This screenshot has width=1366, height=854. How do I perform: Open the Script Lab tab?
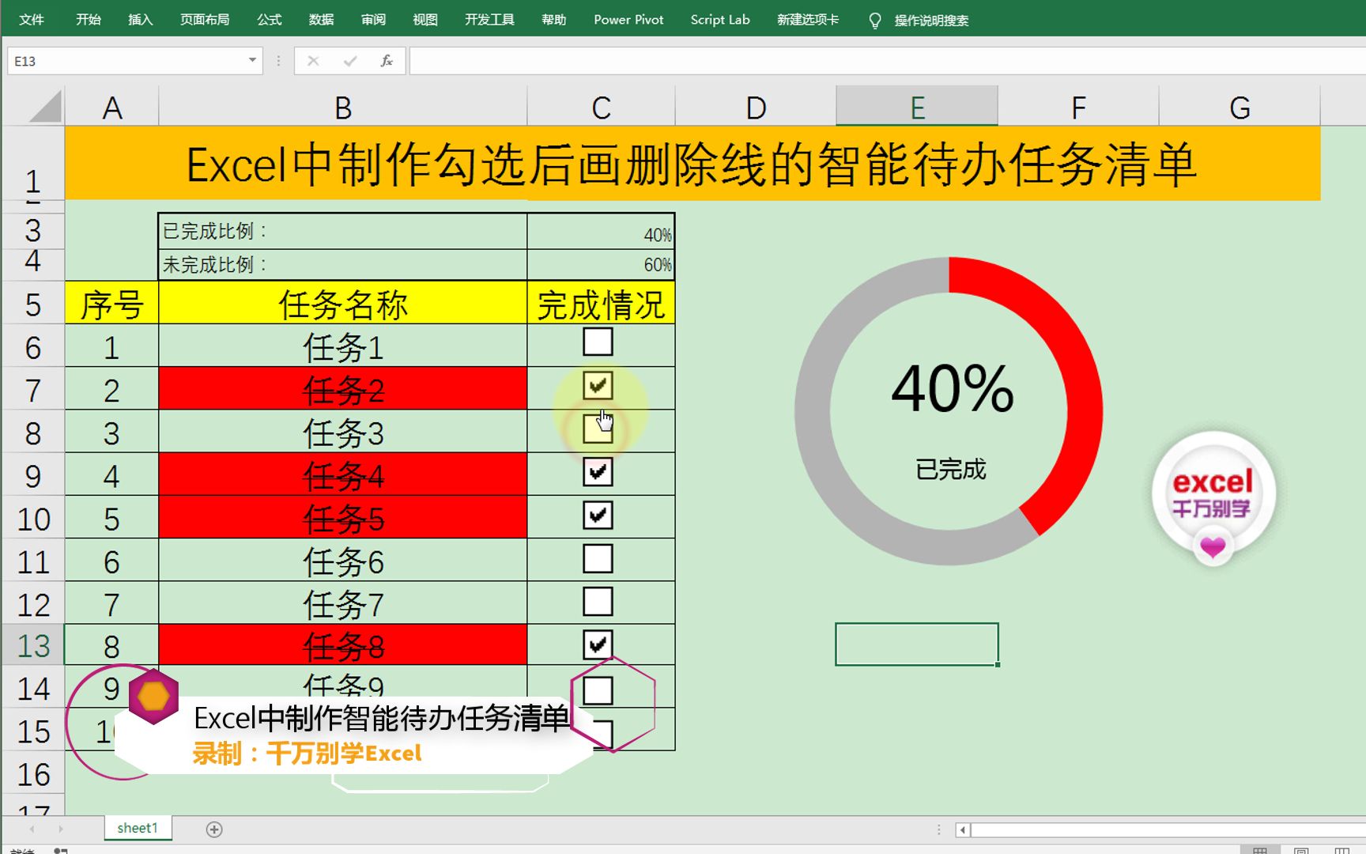(719, 20)
